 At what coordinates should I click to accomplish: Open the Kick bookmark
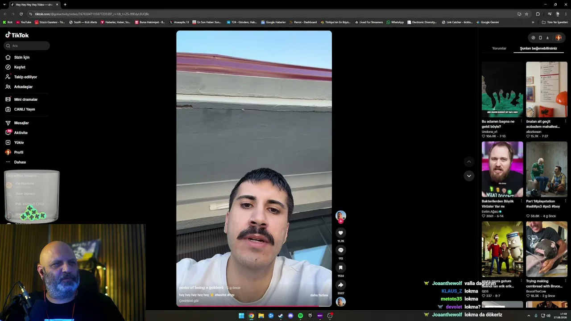click(8, 22)
